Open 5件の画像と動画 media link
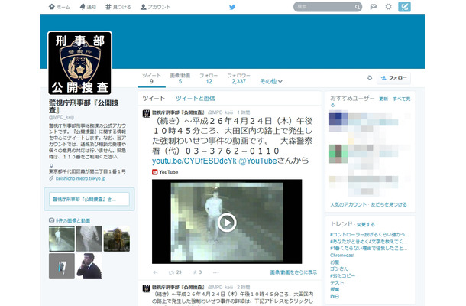The width and height of the screenshot is (466, 306). [73, 220]
